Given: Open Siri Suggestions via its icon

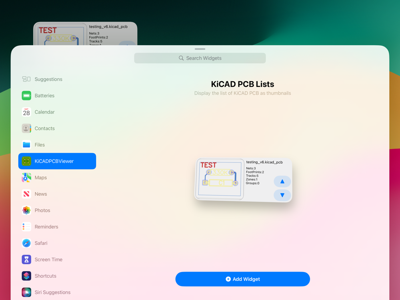Looking at the screenshot, I should [26, 292].
